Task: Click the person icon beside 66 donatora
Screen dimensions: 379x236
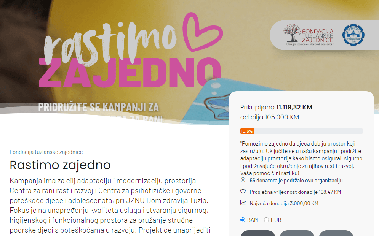Action: point(243,180)
